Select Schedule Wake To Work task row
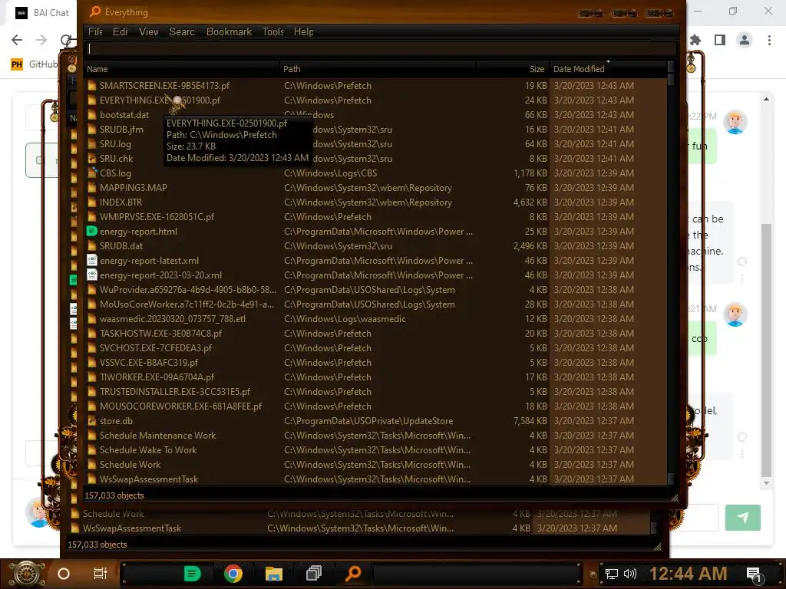 376,449
